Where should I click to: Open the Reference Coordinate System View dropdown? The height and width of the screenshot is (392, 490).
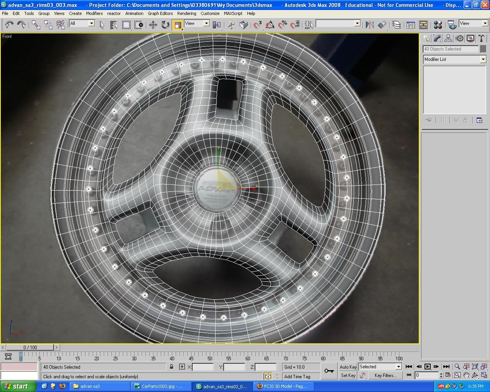(196, 23)
